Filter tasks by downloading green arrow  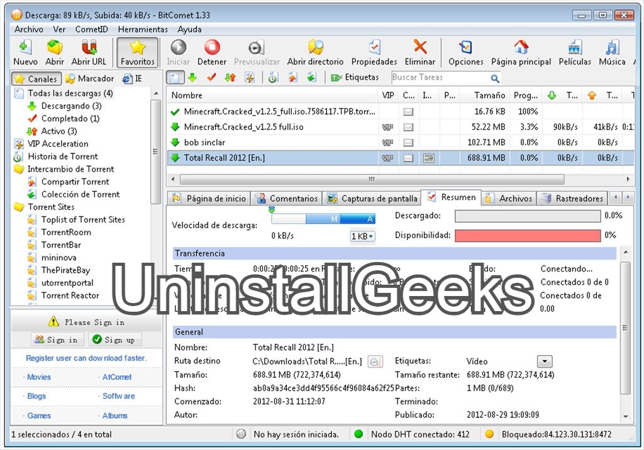(x=192, y=77)
